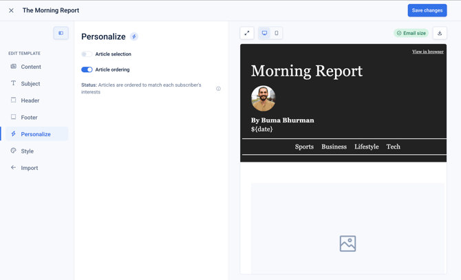This screenshot has width=461, height=280.
Task: Switch to mobile preview icon
Action: pyautogui.click(x=277, y=33)
